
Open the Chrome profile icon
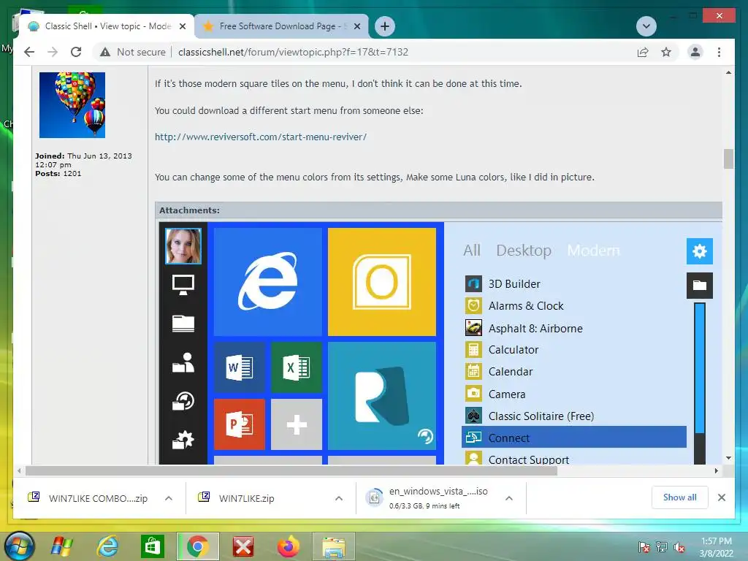[695, 52]
